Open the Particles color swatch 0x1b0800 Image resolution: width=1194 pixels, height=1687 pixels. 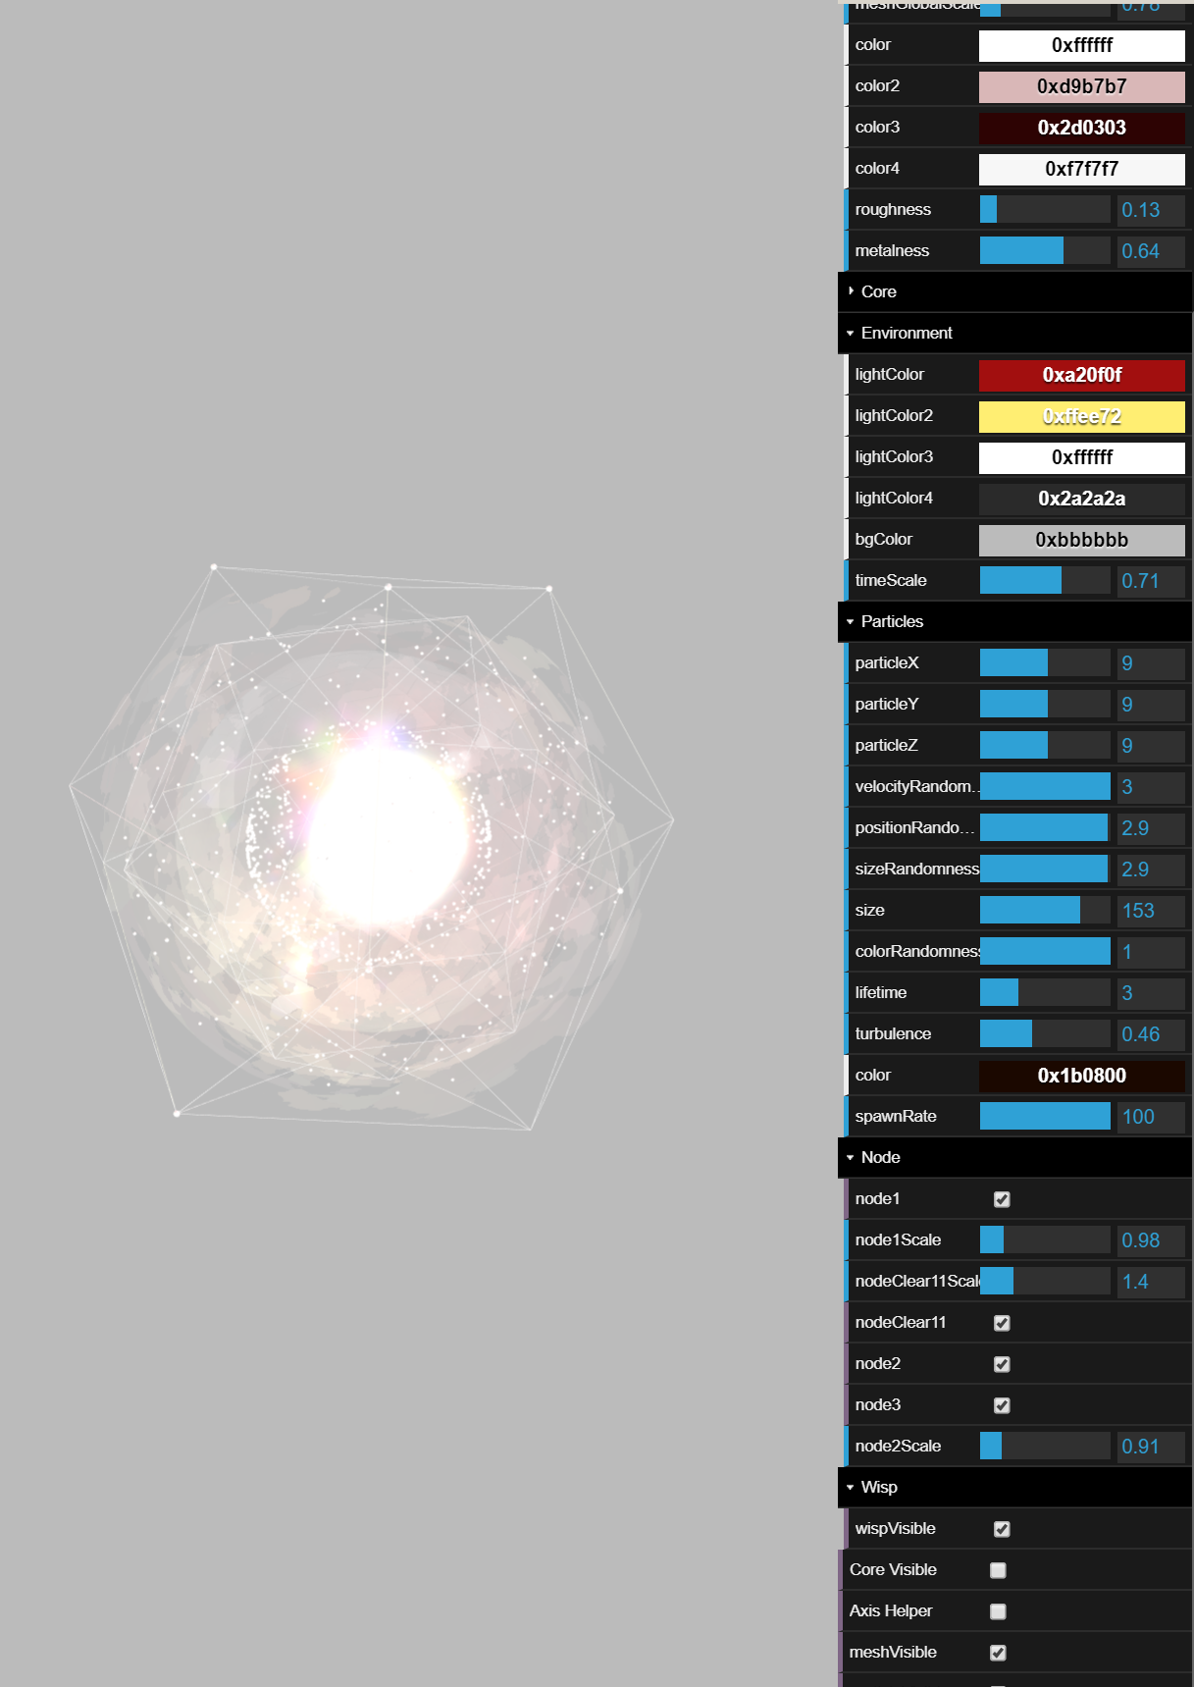click(1082, 1076)
